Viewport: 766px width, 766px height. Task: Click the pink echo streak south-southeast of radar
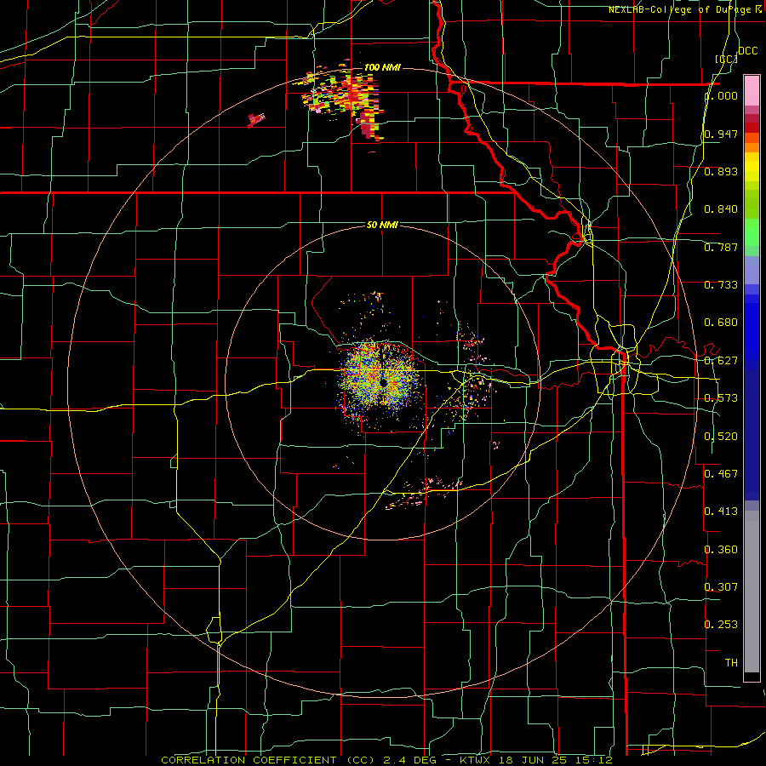pyautogui.click(x=423, y=493)
